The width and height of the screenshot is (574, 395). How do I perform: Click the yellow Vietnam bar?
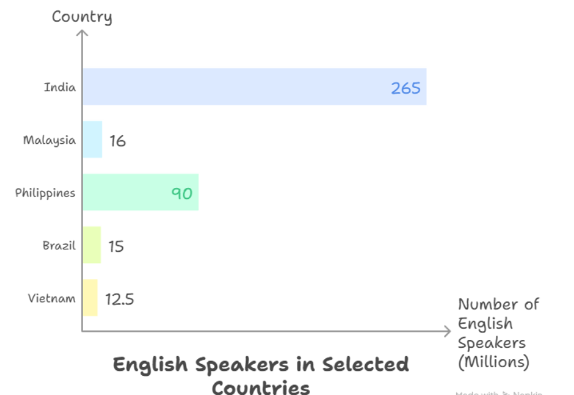(x=90, y=298)
